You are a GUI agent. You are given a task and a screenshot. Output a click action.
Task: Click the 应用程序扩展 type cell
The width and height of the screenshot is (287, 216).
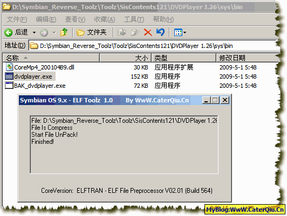tap(174, 67)
